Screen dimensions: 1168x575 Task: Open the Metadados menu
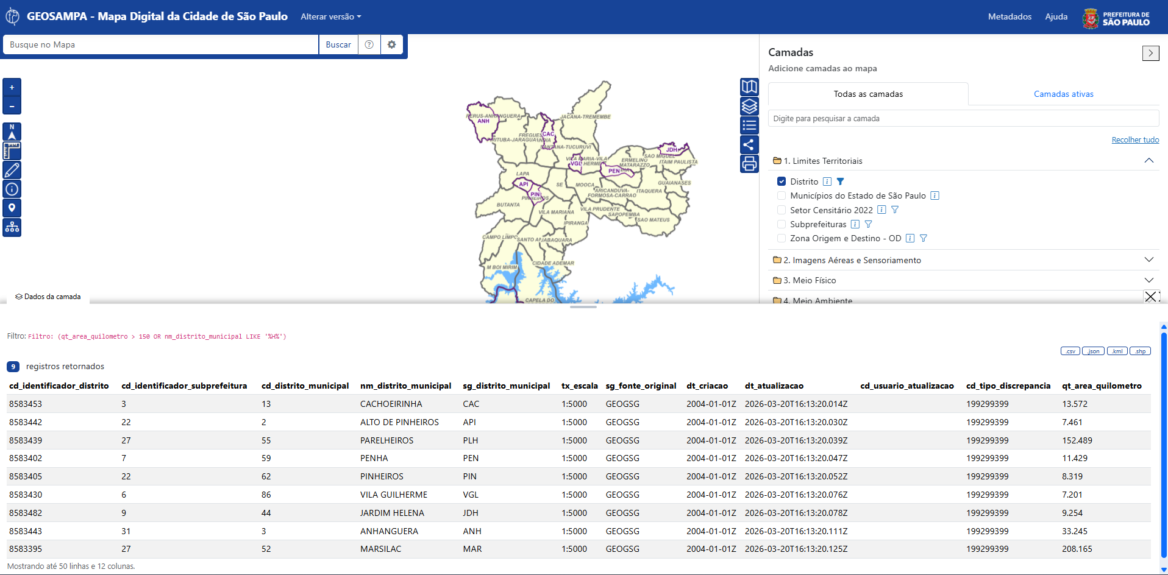click(x=1010, y=16)
